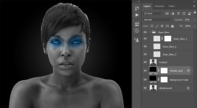Open the Layers panel options menu
Image resolution: width=197 pixels, height=108 pixels.
click(194, 6)
